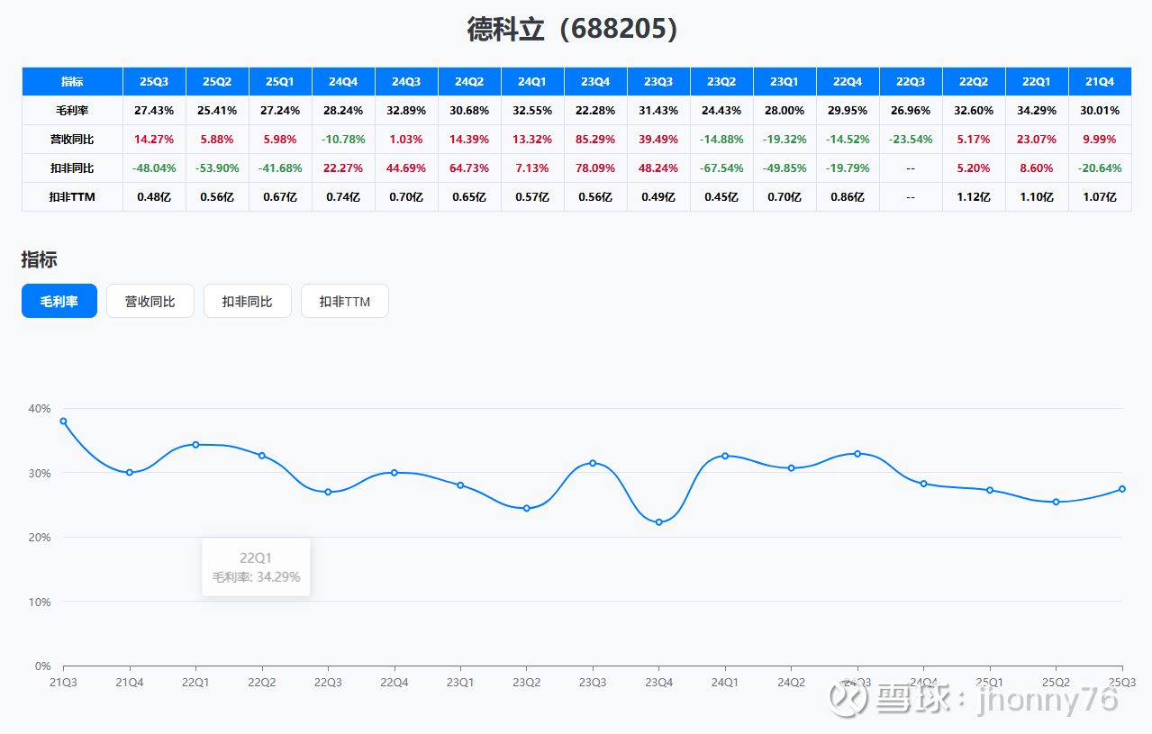Click the 指标 table header cell
The image size is (1152, 734).
pos(72,82)
